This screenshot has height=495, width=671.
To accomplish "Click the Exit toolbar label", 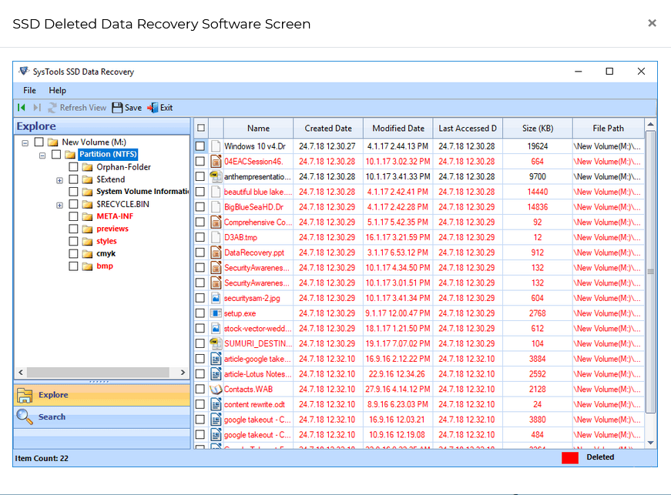I will click(x=166, y=108).
